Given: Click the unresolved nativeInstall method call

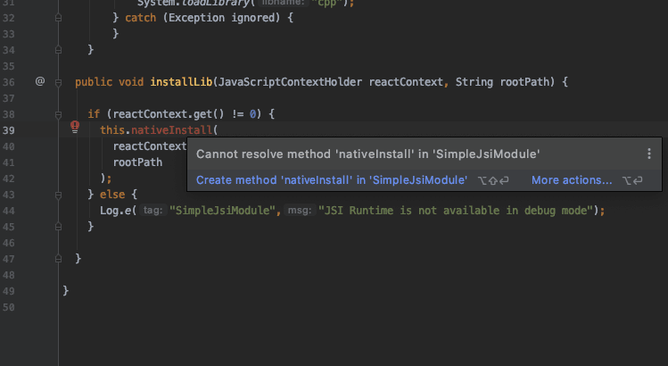Looking at the screenshot, I should [x=171, y=129].
